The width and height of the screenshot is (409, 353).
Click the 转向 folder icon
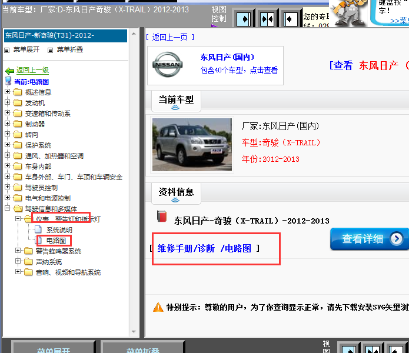[x=18, y=135]
